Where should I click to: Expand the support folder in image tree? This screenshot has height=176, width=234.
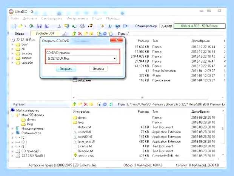(12, 58)
